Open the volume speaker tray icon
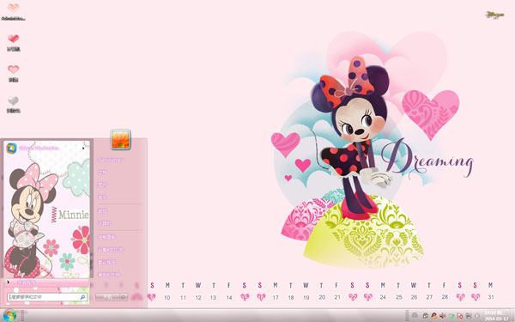The width and height of the screenshot is (515, 322). pos(443,315)
